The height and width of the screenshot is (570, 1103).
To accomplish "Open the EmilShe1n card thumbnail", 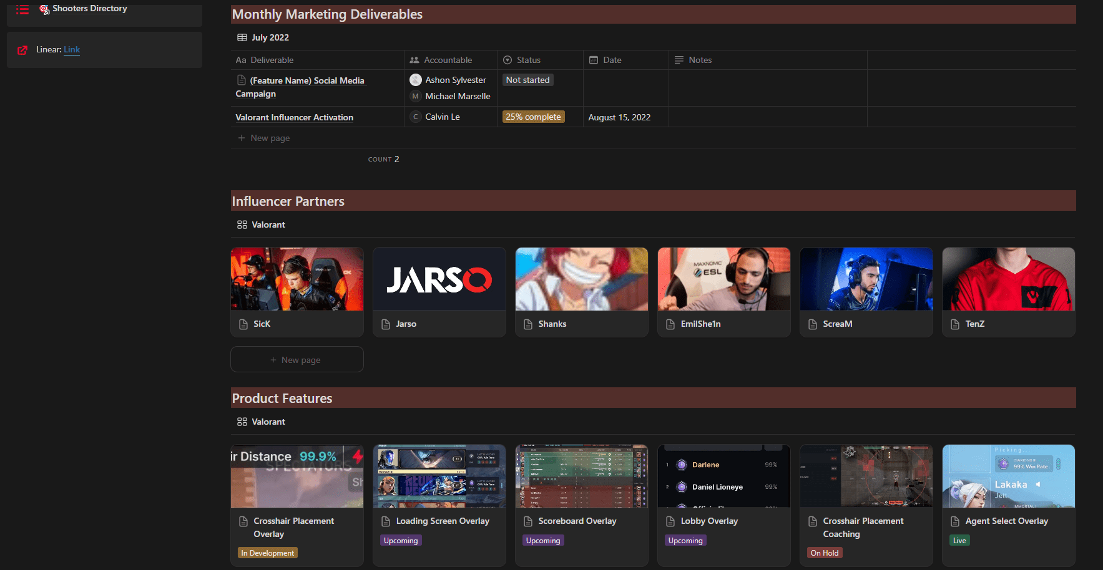I will coord(724,279).
